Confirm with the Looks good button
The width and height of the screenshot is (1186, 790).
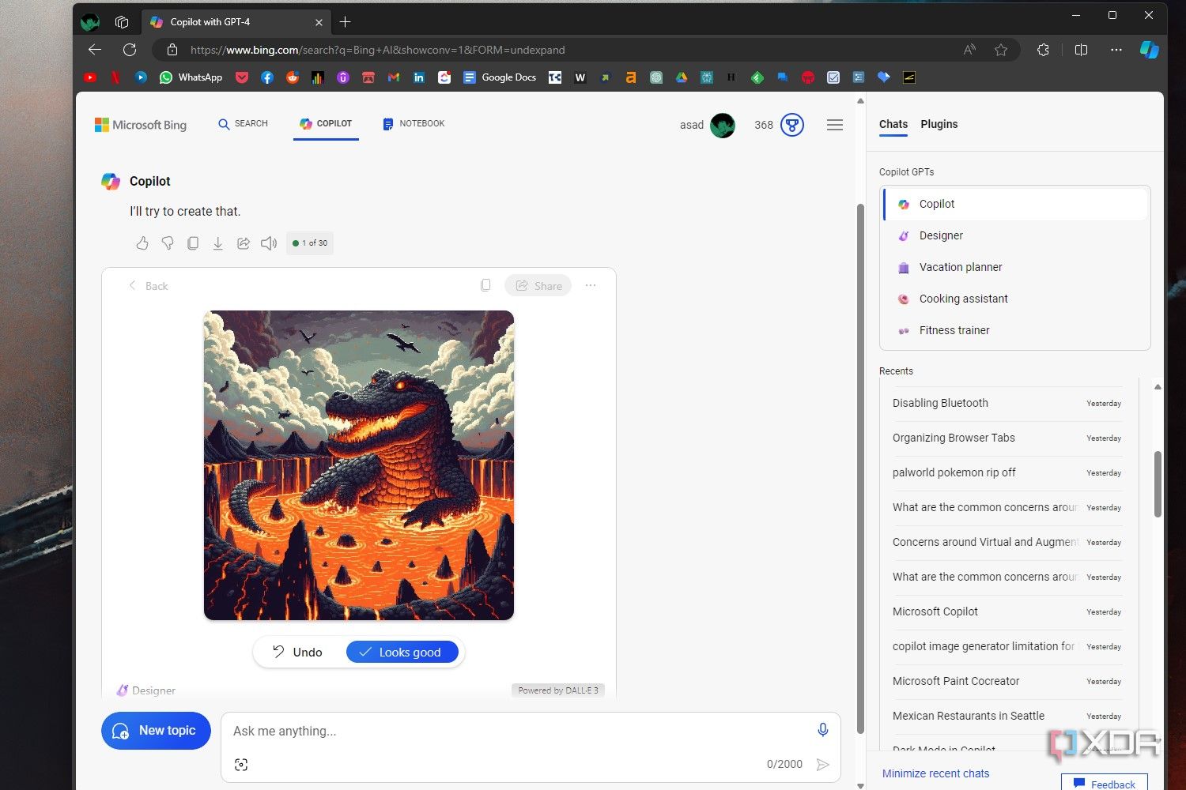pyautogui.click(x=402, y=652)
